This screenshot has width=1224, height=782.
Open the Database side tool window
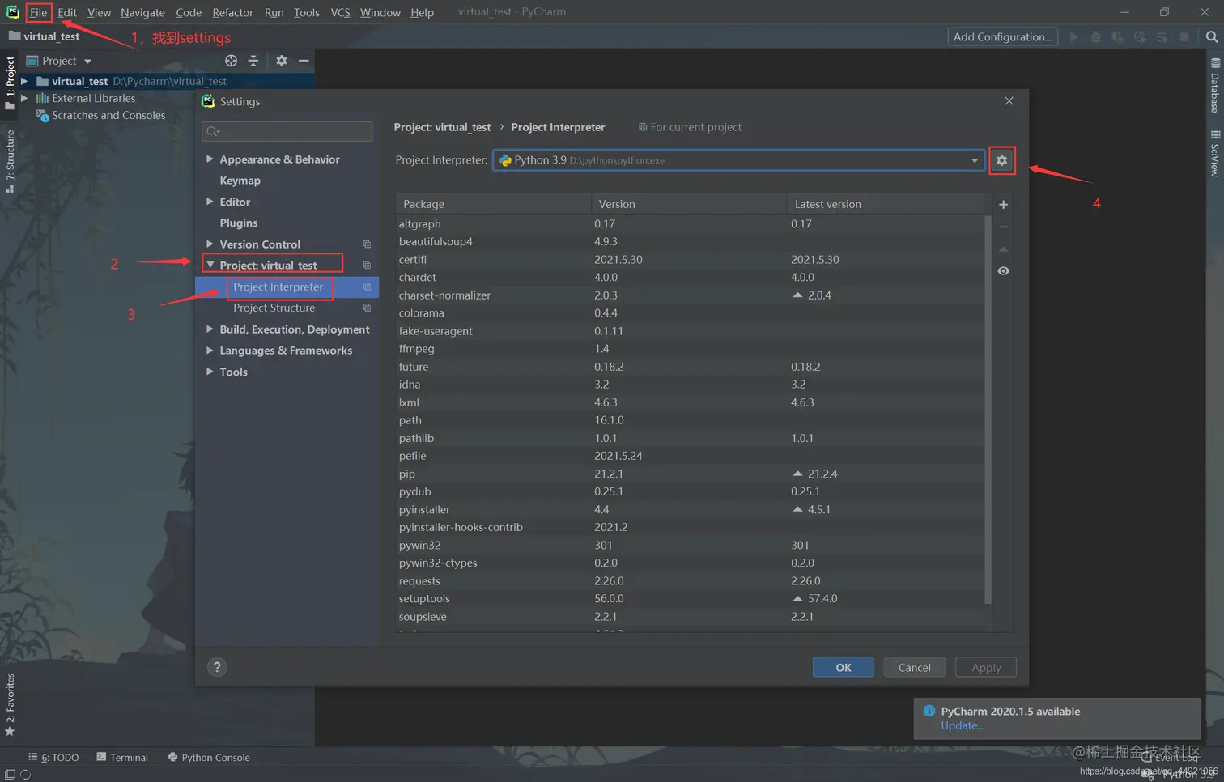[x=1215, y=85]
